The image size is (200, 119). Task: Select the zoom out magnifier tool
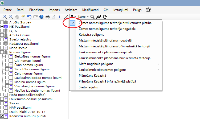11,17
